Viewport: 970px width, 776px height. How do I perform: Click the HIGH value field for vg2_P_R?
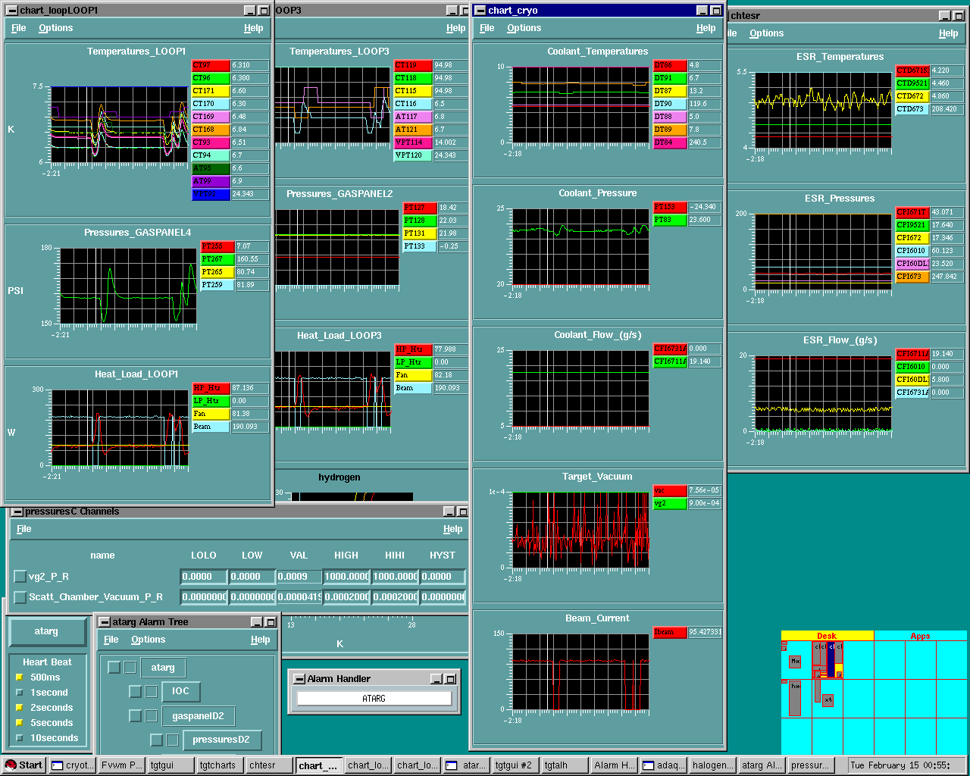(346, 577)
